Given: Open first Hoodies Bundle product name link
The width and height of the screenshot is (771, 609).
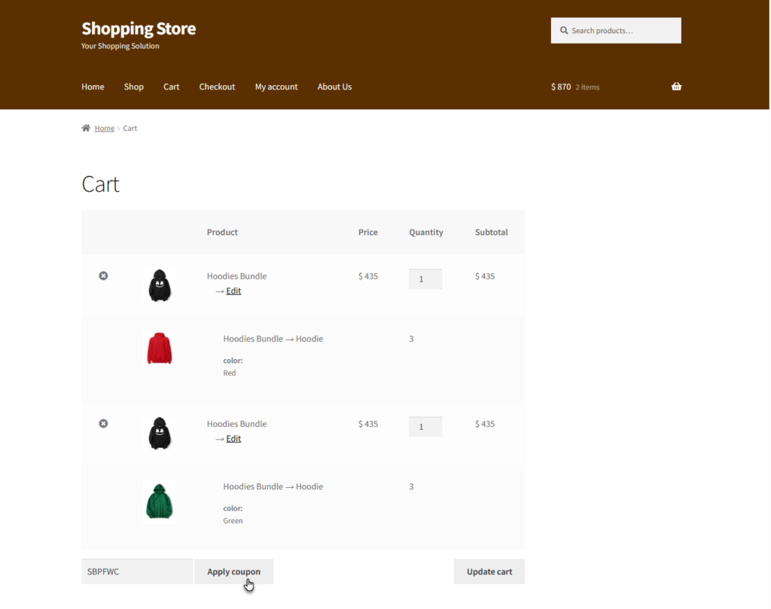Looking at the screenshot, I should (x=237, y=276).
